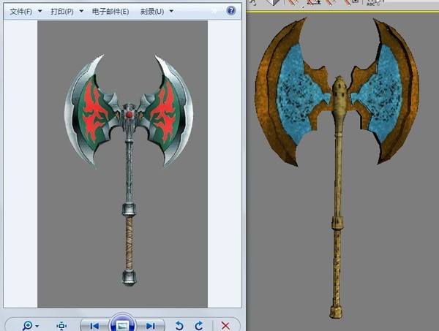Screen dimensions: 439x331
Task: Fit the picture to the window size
Action: pyautogui.click(x=61, y=326)
